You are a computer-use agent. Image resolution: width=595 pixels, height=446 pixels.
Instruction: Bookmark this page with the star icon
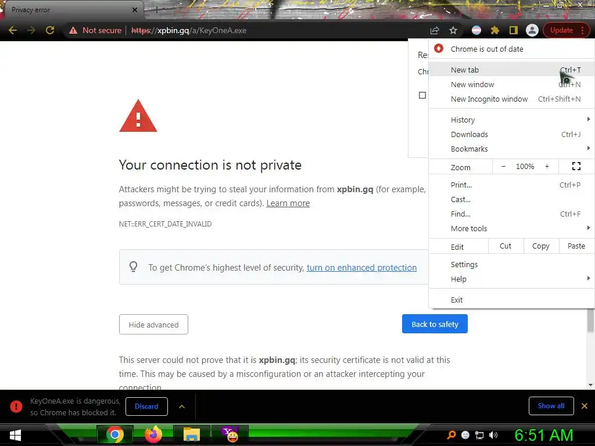tap(453, 30)
